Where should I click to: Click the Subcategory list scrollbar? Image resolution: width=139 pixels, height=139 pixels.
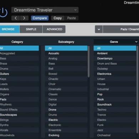click(89, 62)
